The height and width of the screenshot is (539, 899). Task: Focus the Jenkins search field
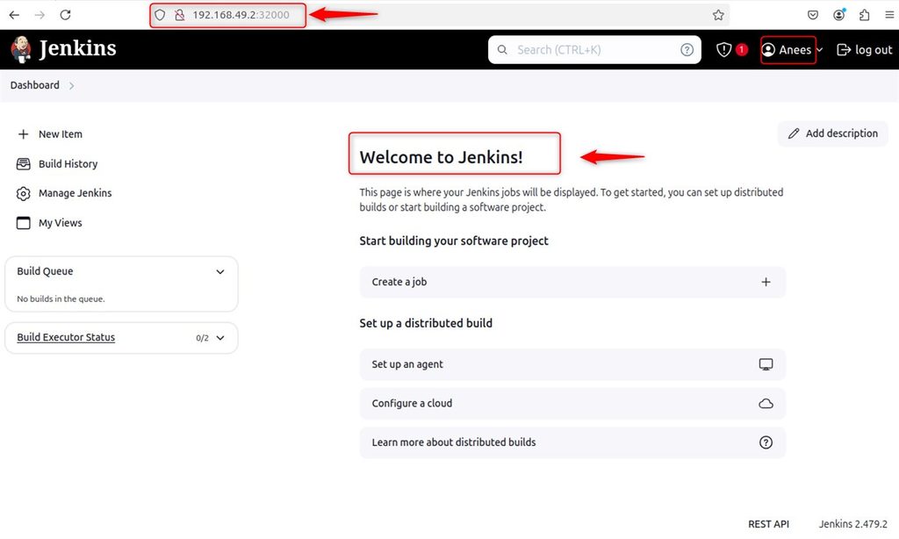pyautogui.click(x=594, y=50)
